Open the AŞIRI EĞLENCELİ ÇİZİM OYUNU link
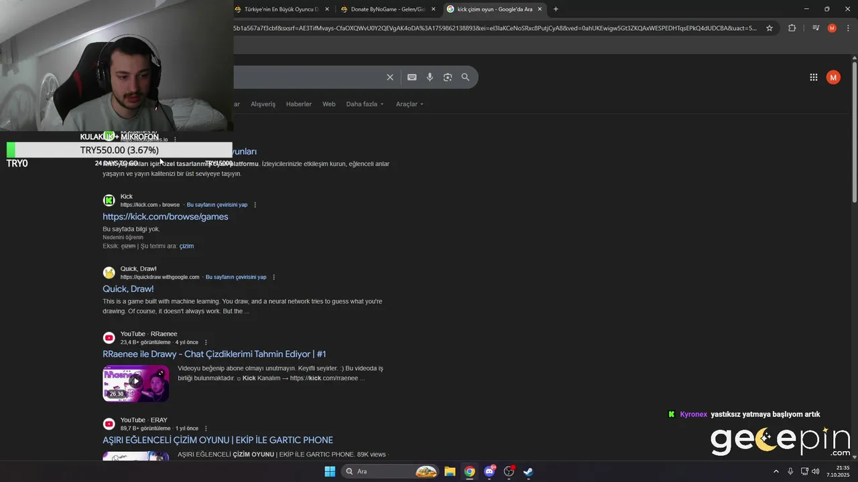 218,440
